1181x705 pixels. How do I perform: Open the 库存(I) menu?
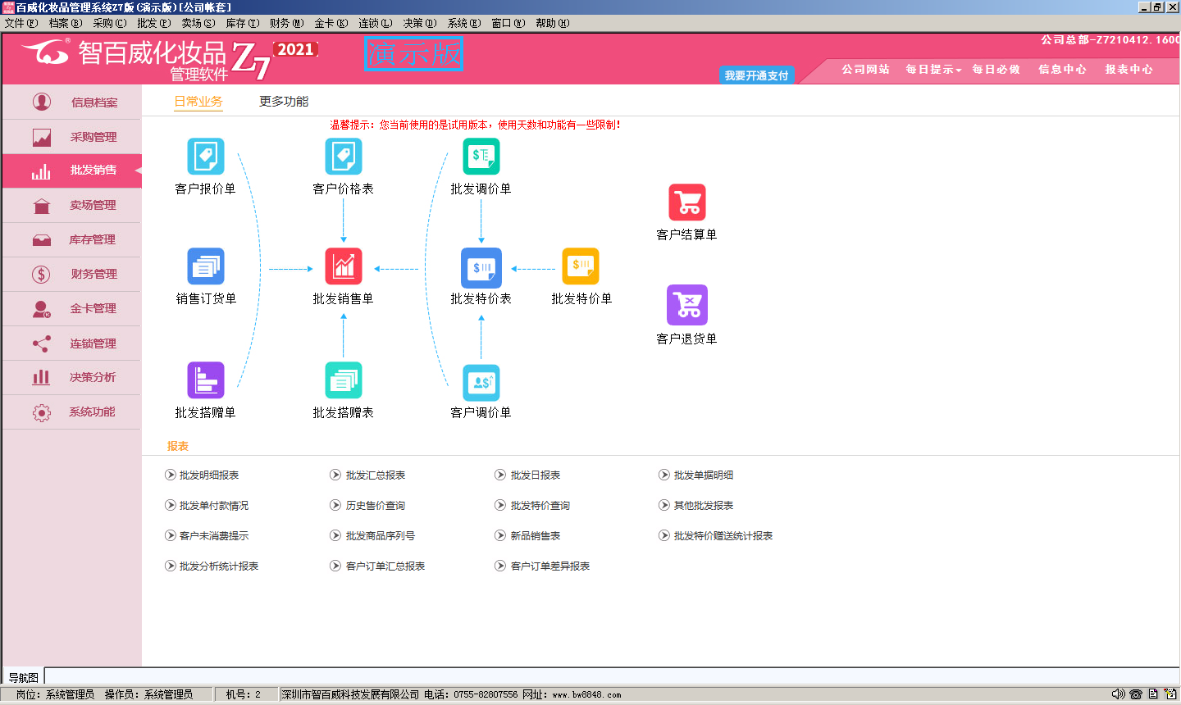243,23
